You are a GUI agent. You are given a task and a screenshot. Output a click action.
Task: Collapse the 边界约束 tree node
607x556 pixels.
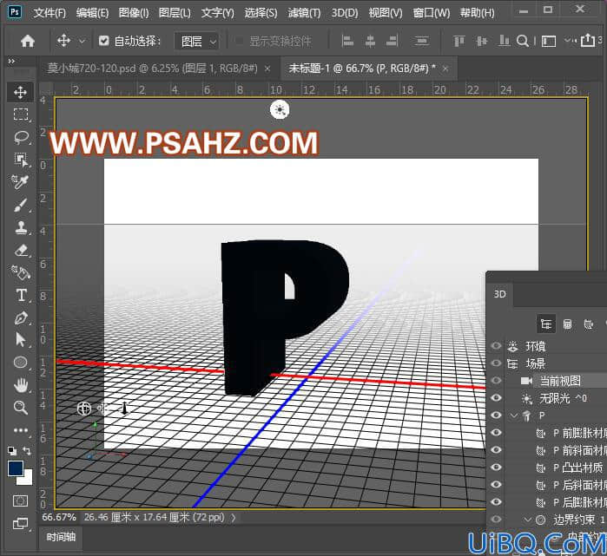click(x=527, y=520)
